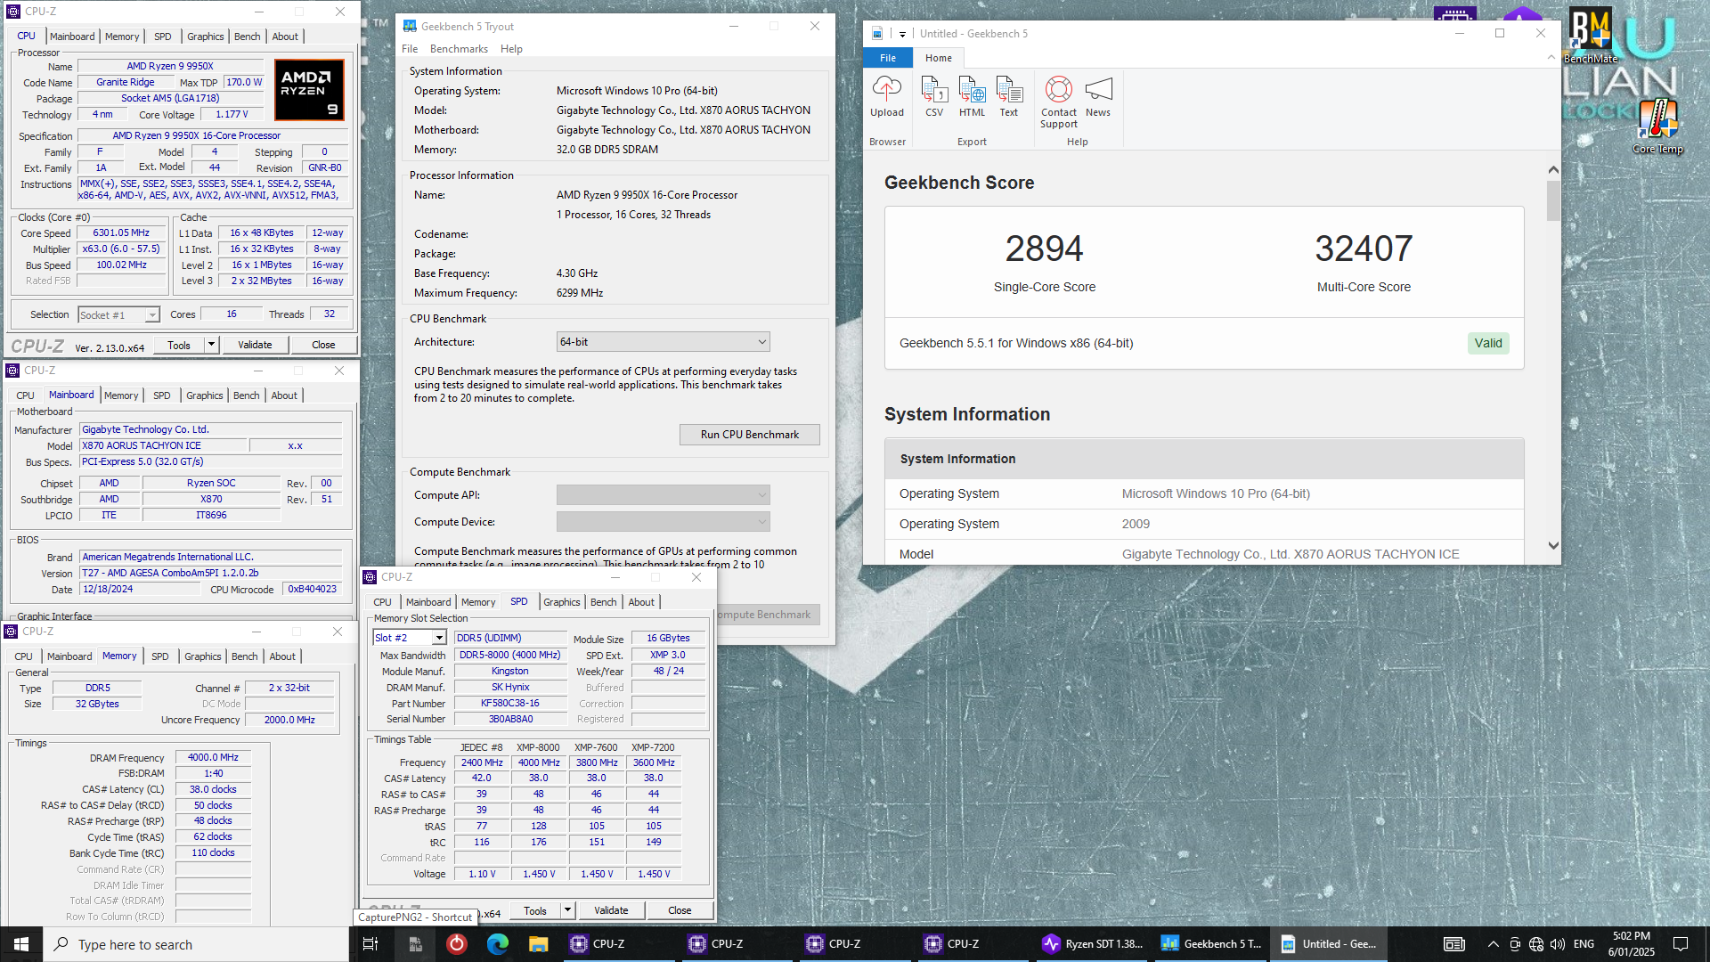The image size is (1710, 962).
Task: Open the Compute Device dropdown
Action: point(663,522)
